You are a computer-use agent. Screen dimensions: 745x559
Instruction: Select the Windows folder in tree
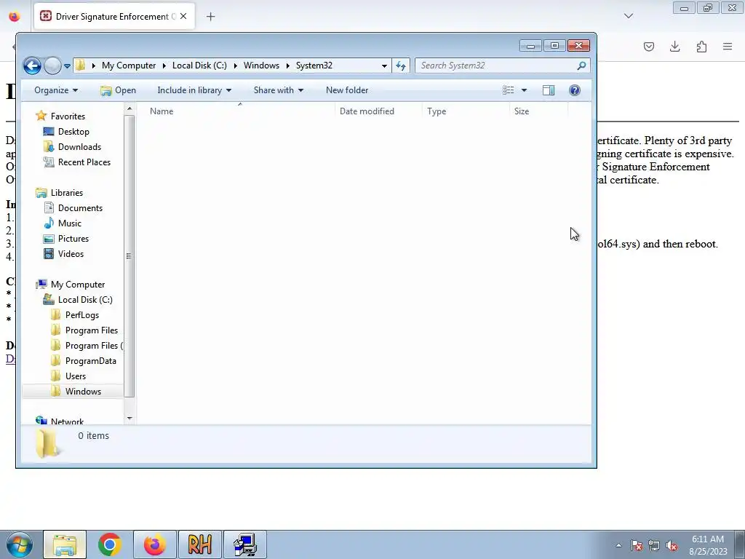pyautogui.click(x=83, y=391)
